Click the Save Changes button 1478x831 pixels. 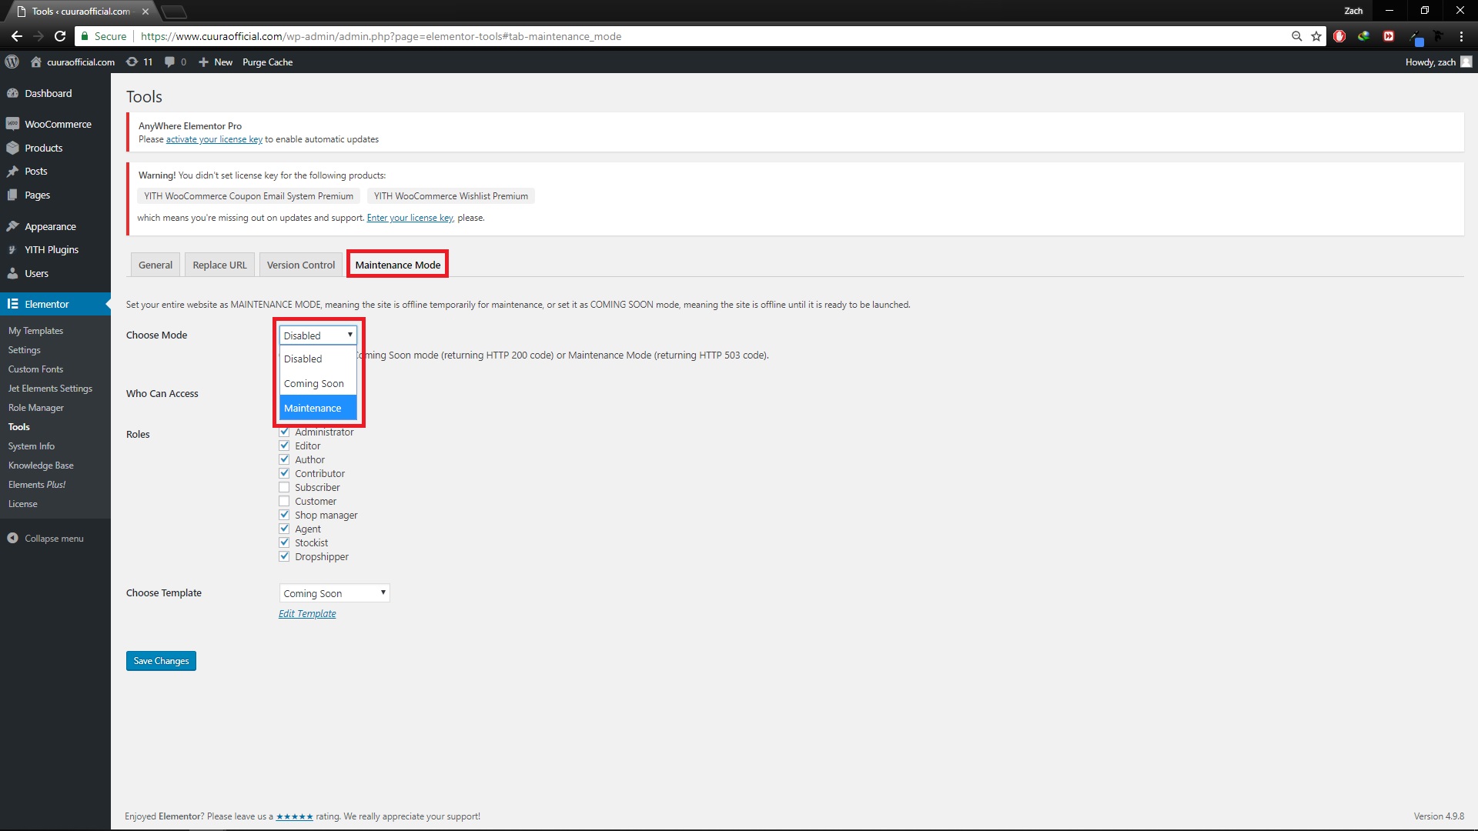click(x=161, y=661)
